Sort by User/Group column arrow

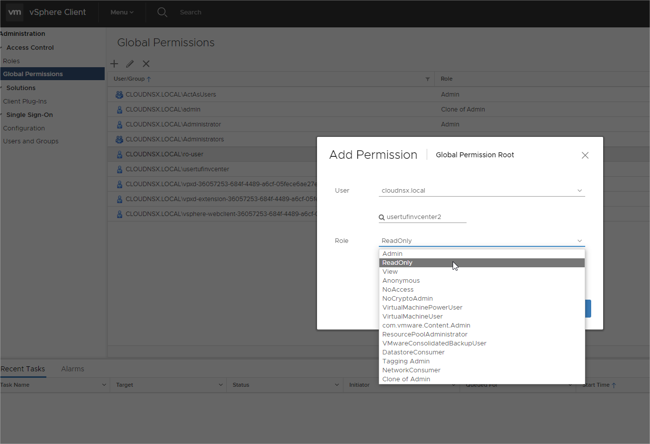pyautogui.click(x=149, y=79)
